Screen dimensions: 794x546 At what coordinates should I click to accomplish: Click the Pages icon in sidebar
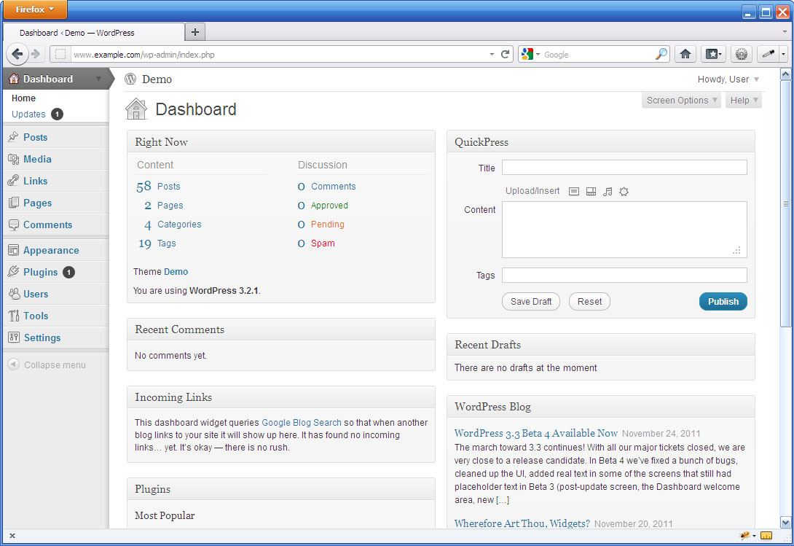[x=14, y=203]
